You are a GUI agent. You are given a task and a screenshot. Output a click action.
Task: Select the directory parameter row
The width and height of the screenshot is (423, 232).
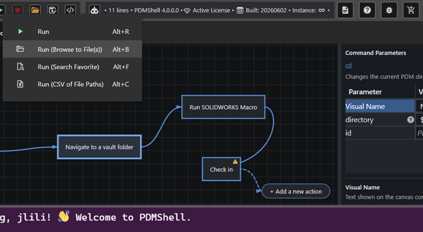pos(384,120)
